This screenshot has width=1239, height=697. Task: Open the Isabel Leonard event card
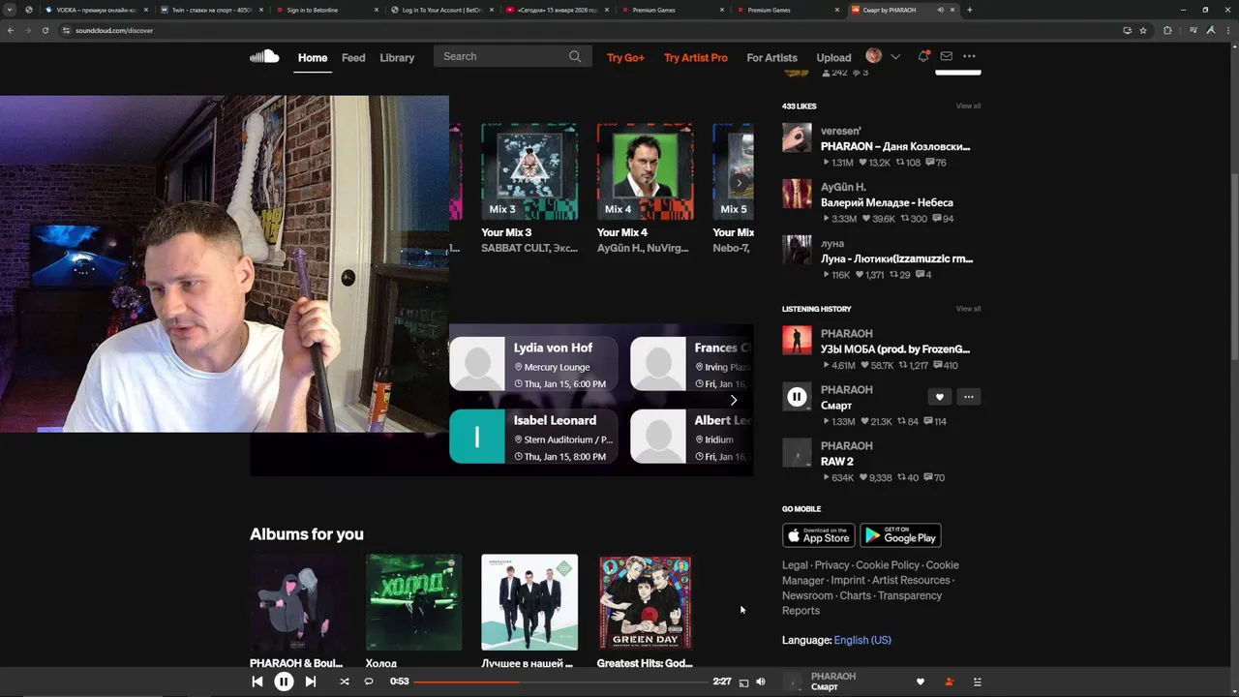(x=533, y=437)
